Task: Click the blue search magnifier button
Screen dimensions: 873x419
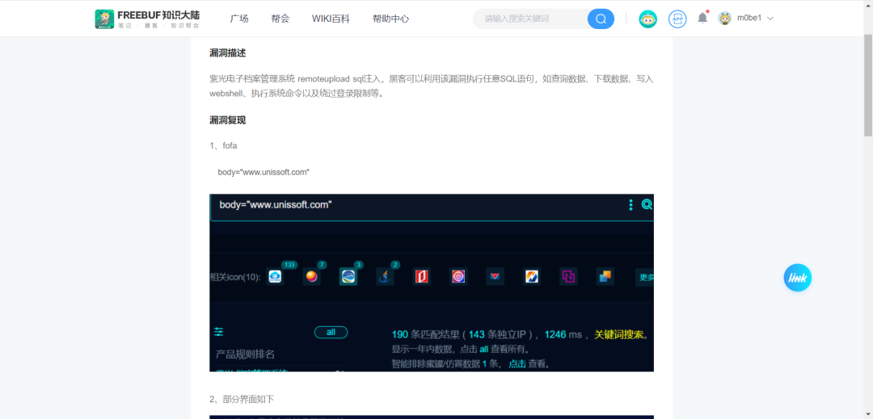Action: pyautogui.click(x=601, y=19)
